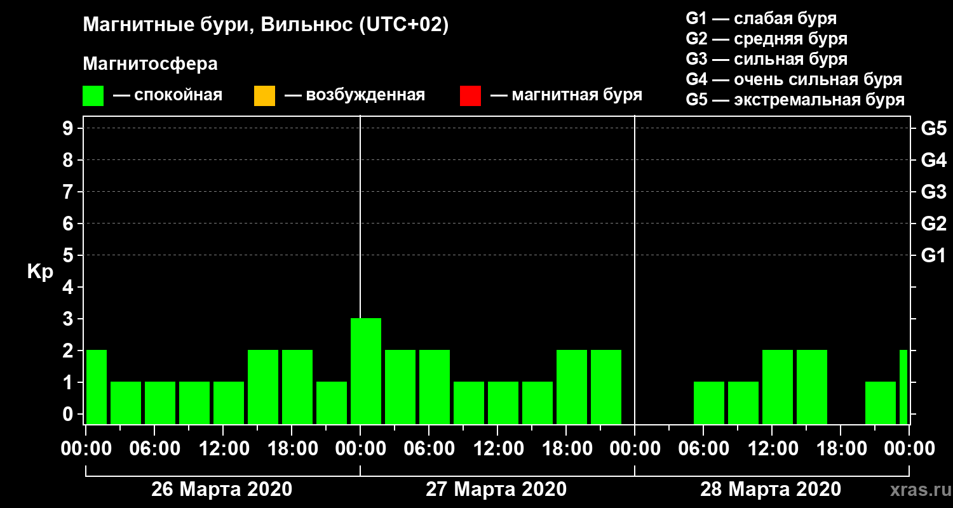The width and height of the screenshot is (953, 508).
Task: Click the '12:00' time label above 26 Марта
Action: point(223,448)
